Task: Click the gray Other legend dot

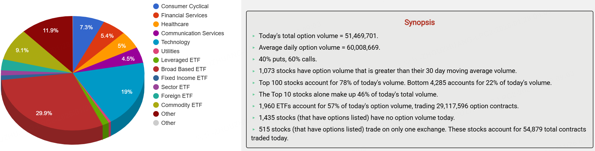Action: coord(156,123)
